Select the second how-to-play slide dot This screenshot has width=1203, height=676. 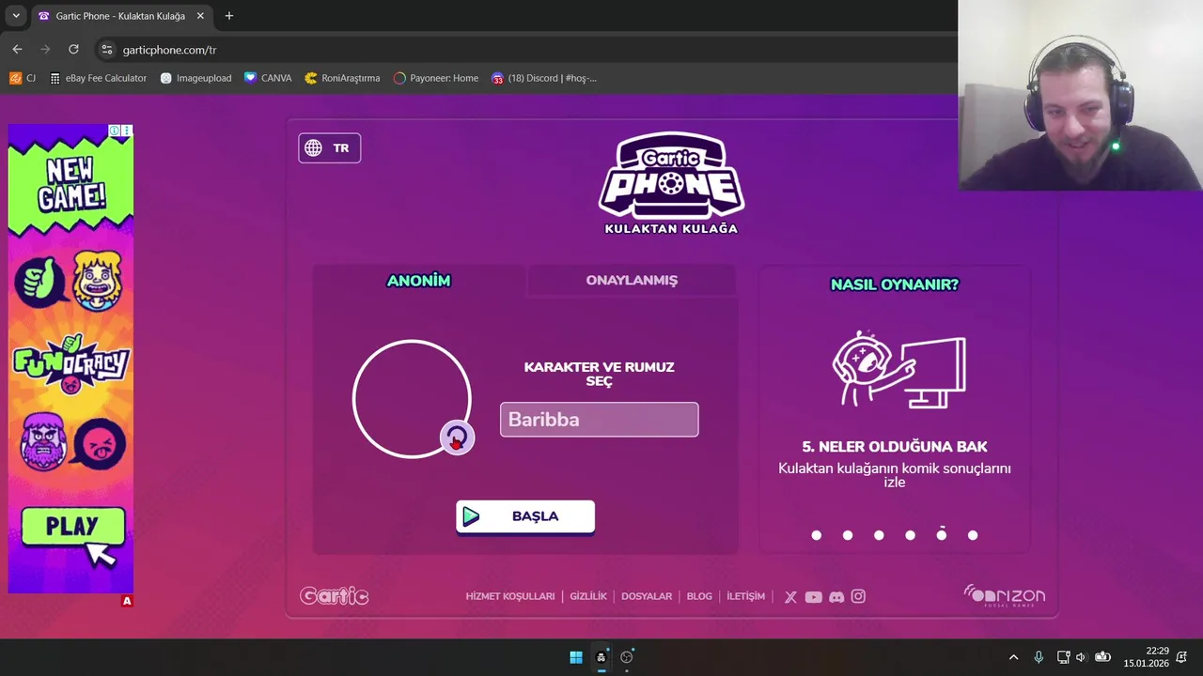tap(848, 535)
